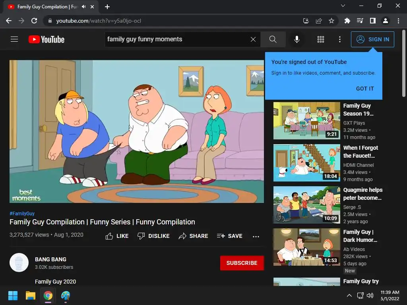This screenshot has height=305, width=407.
Task: Open media controls icon in toolbar
Action: click(360, 21)
